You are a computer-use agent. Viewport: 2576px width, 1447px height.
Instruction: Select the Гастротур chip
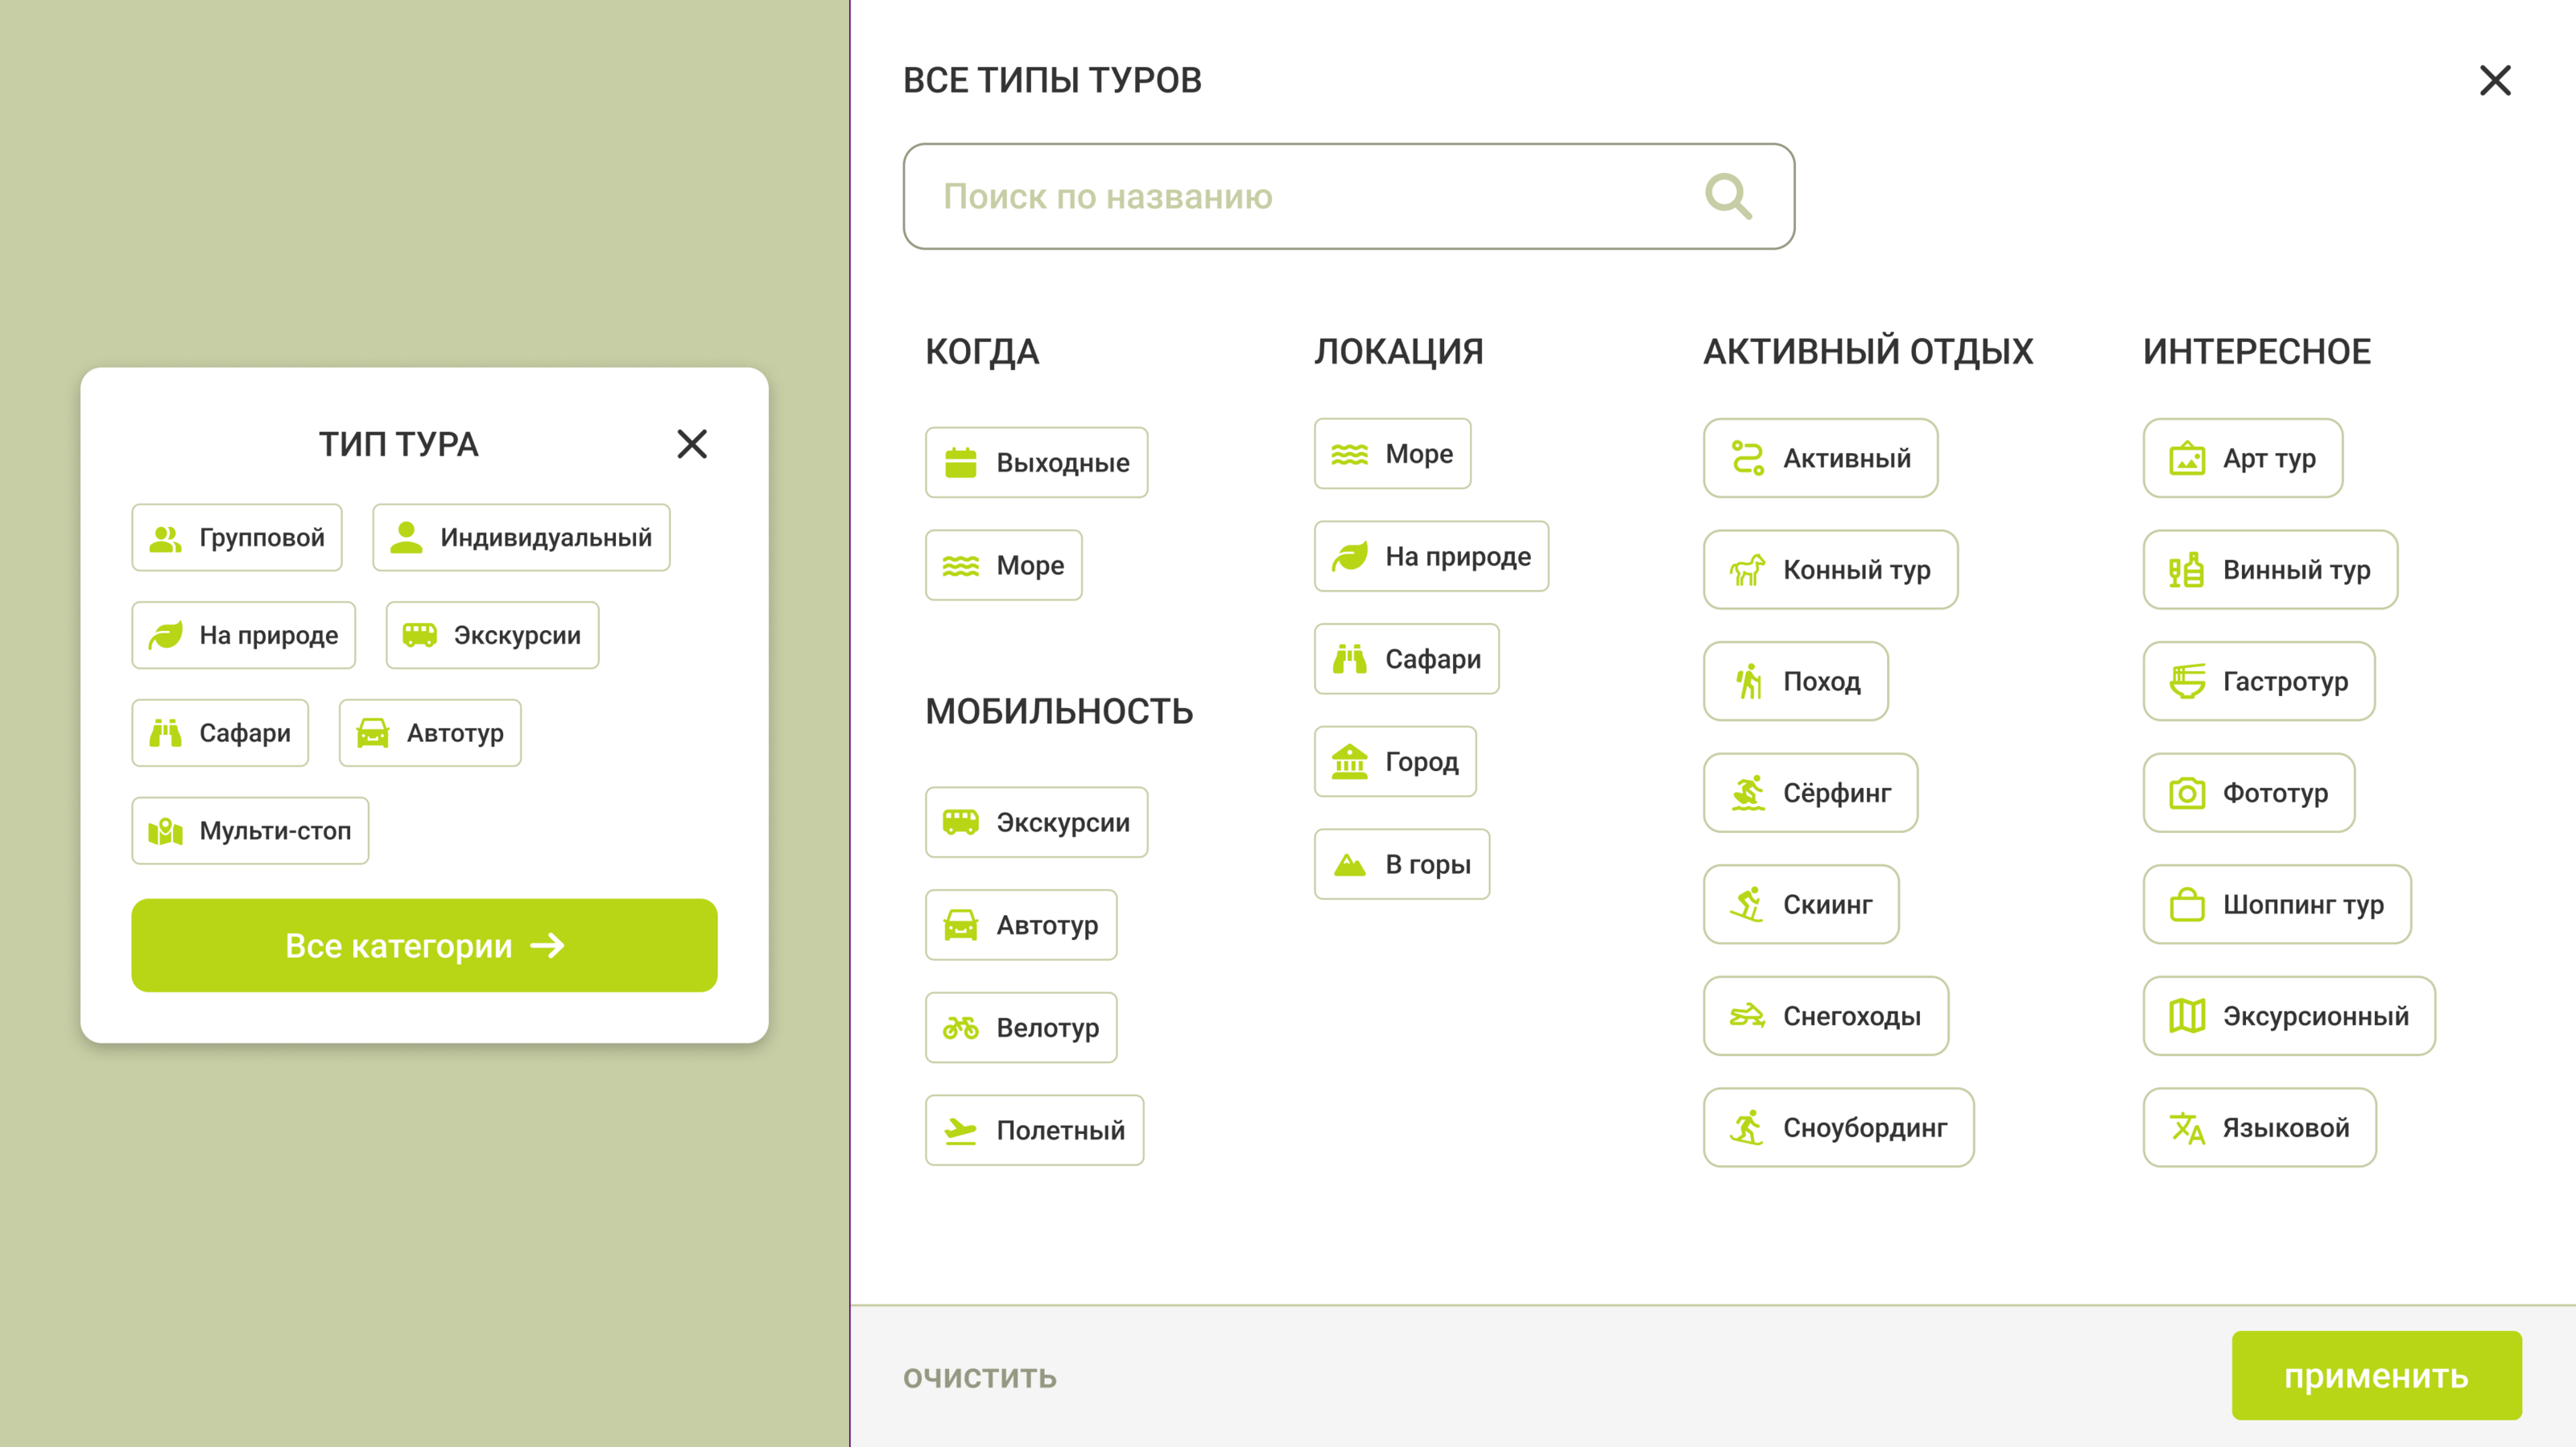(2258, 682)
